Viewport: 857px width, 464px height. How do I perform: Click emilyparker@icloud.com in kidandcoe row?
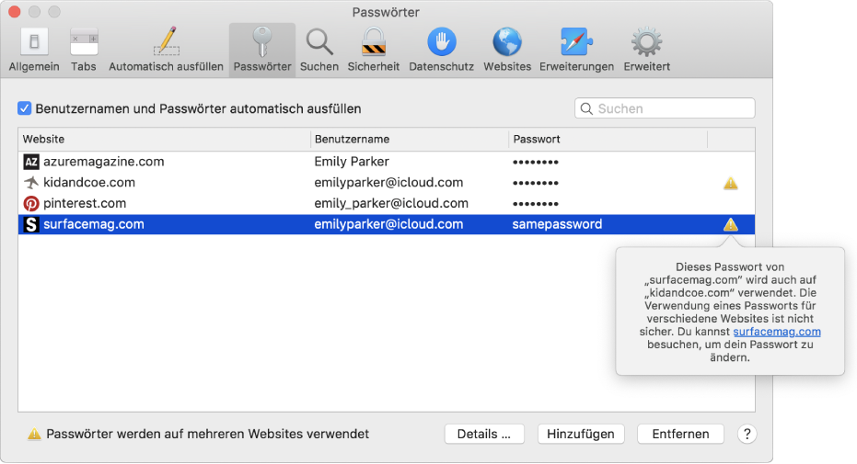coord(388,182)
